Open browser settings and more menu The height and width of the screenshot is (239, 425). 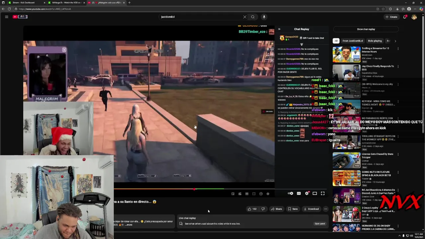tap(415, 9)
